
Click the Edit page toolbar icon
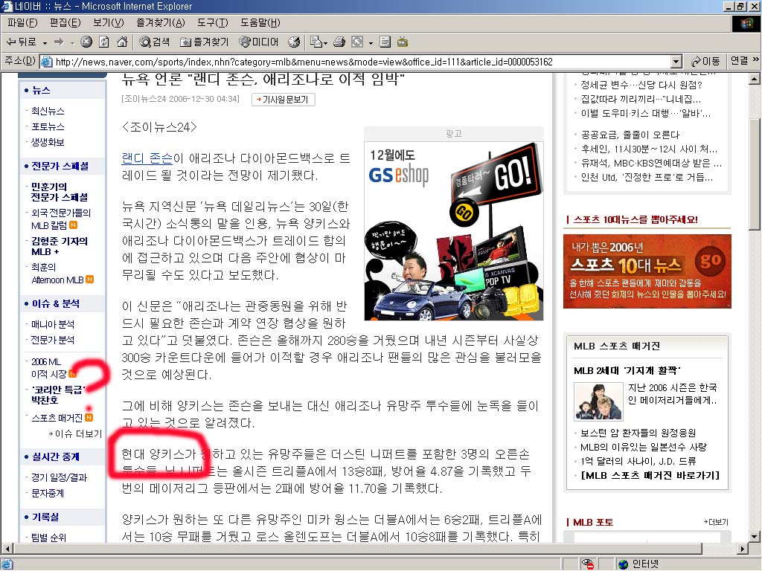pos(357,42)
